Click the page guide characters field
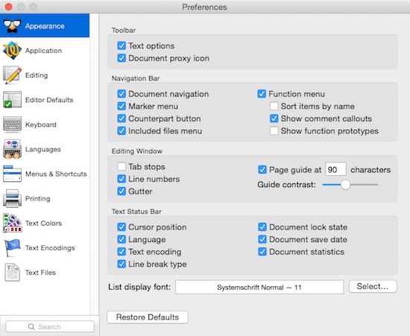This screenshot has width=410, height=336. (335, 170)
